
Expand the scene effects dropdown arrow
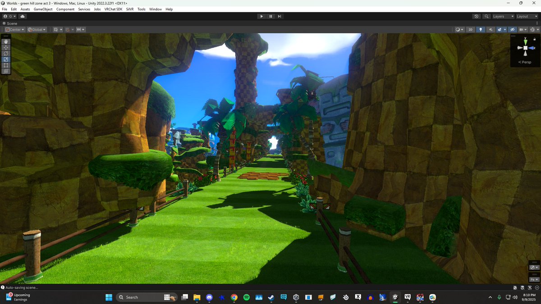pos(505,29)
